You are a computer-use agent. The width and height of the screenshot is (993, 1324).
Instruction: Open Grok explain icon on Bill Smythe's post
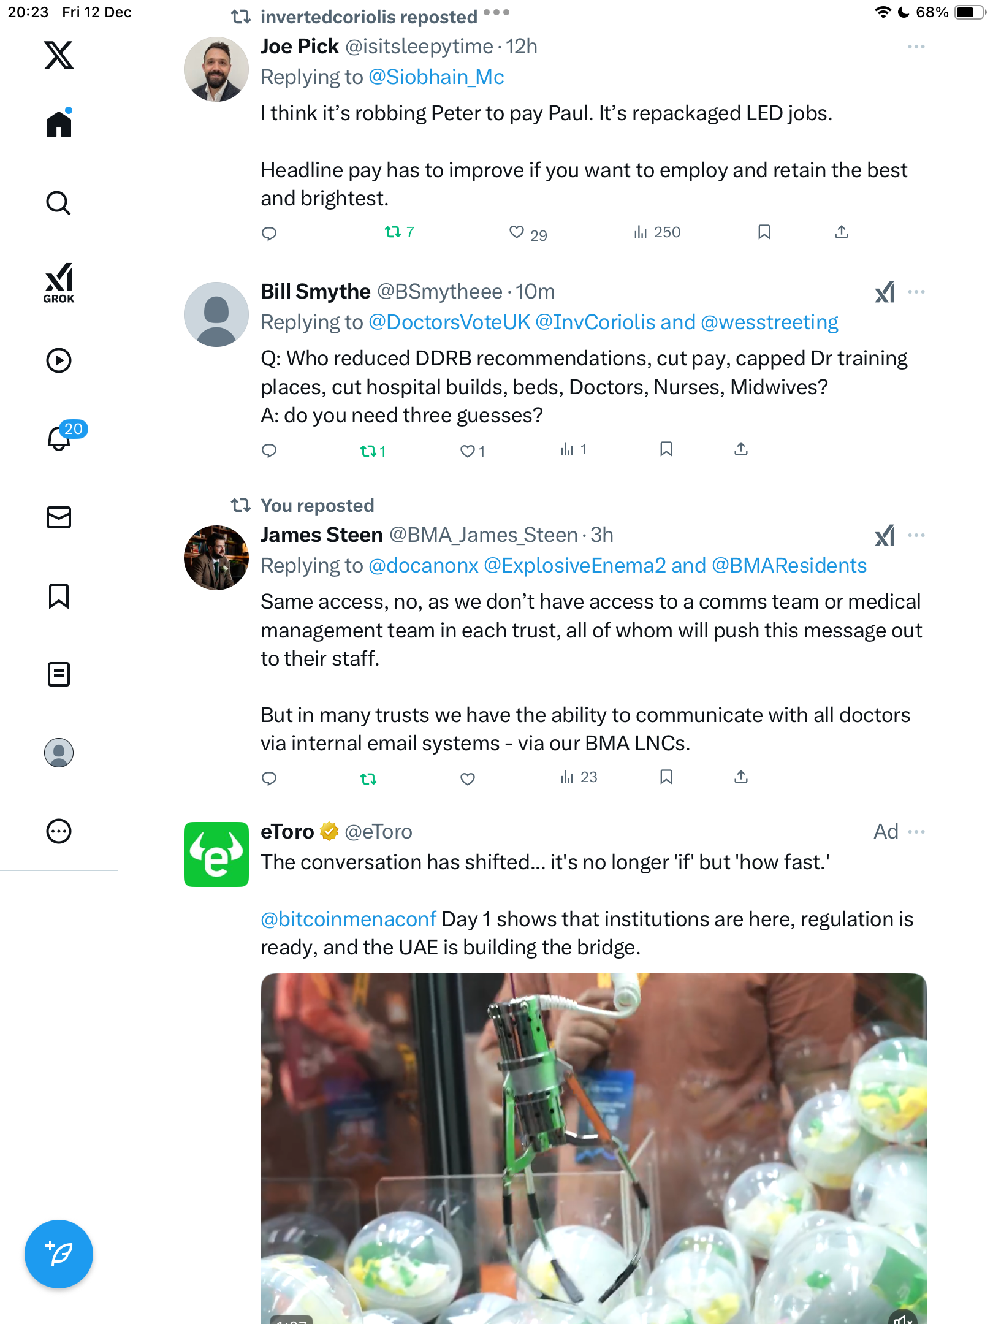point(885,292)
